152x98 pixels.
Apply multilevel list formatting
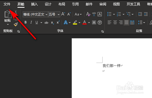(x=128, y=14)
